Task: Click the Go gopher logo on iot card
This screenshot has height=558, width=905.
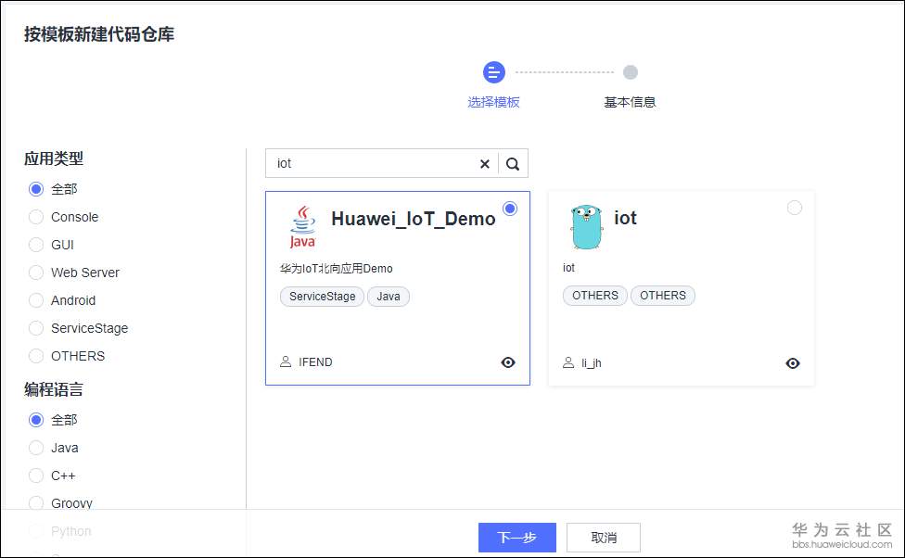Action: 586,226
